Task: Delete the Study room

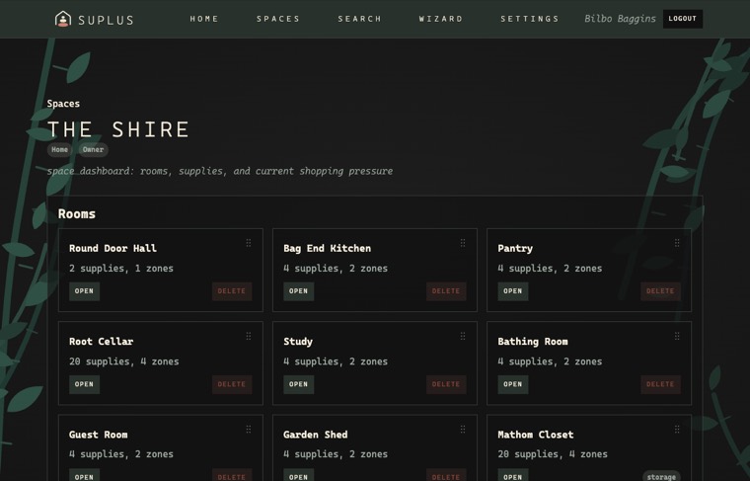Action: pos(446,384)
